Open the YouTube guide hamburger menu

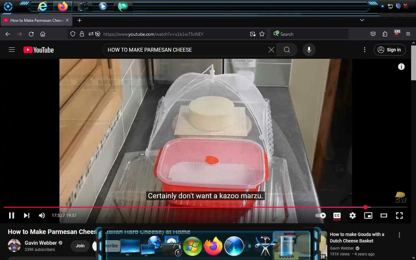(x=12, y=50)
